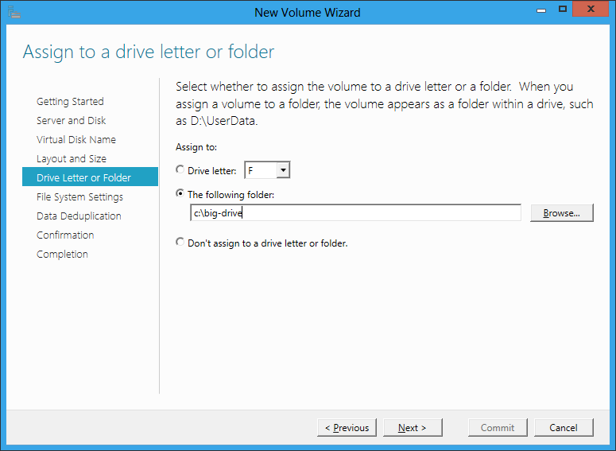
Task: Select The following folder radio option
Action: point(180,193)
